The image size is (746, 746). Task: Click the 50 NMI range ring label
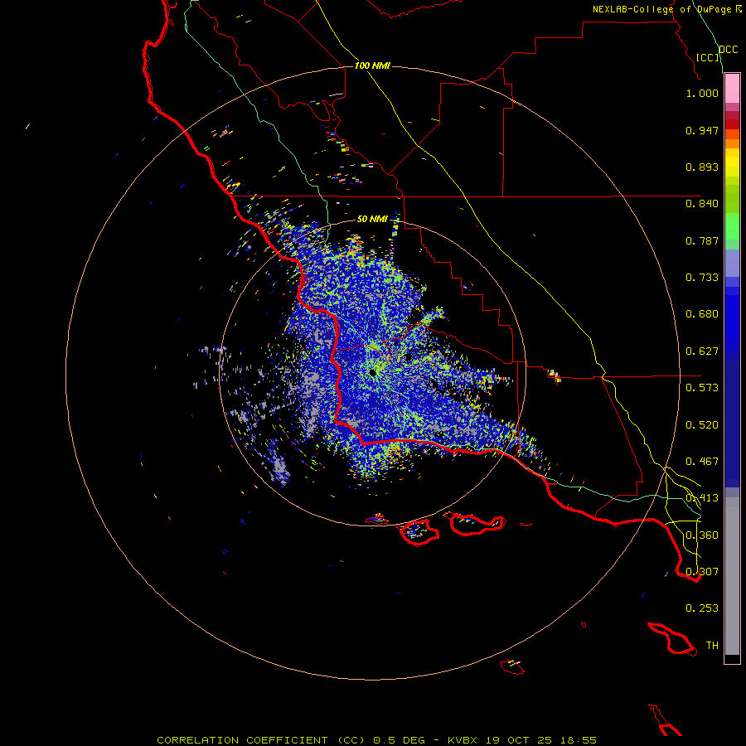tap(372, 219)
